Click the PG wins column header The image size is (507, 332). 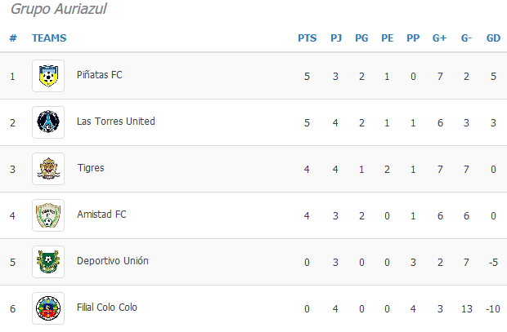tap(361, 38)
